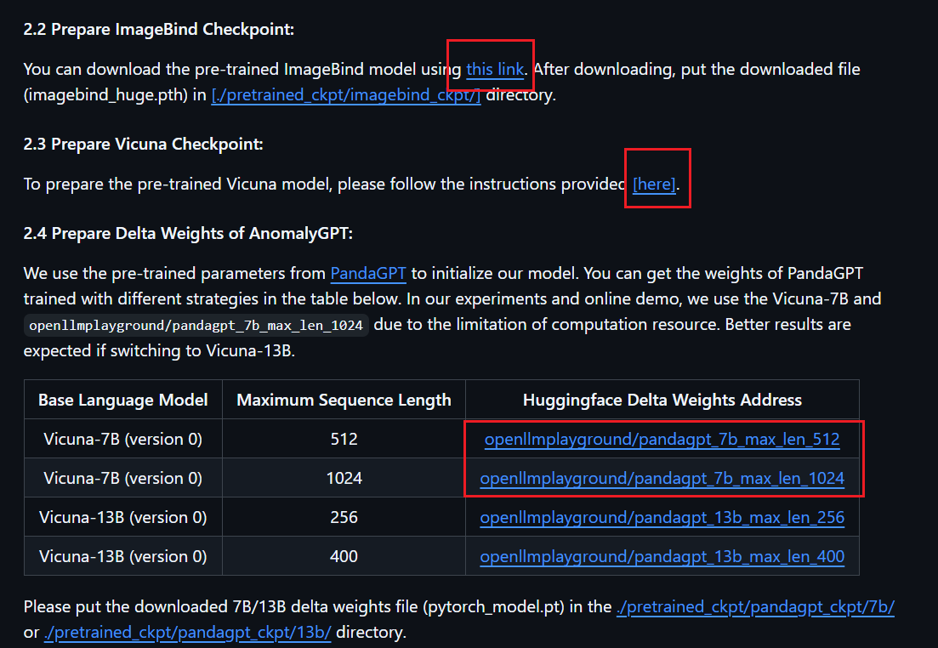
Task: Select the table cell showing 400
Action: [344, 556]
